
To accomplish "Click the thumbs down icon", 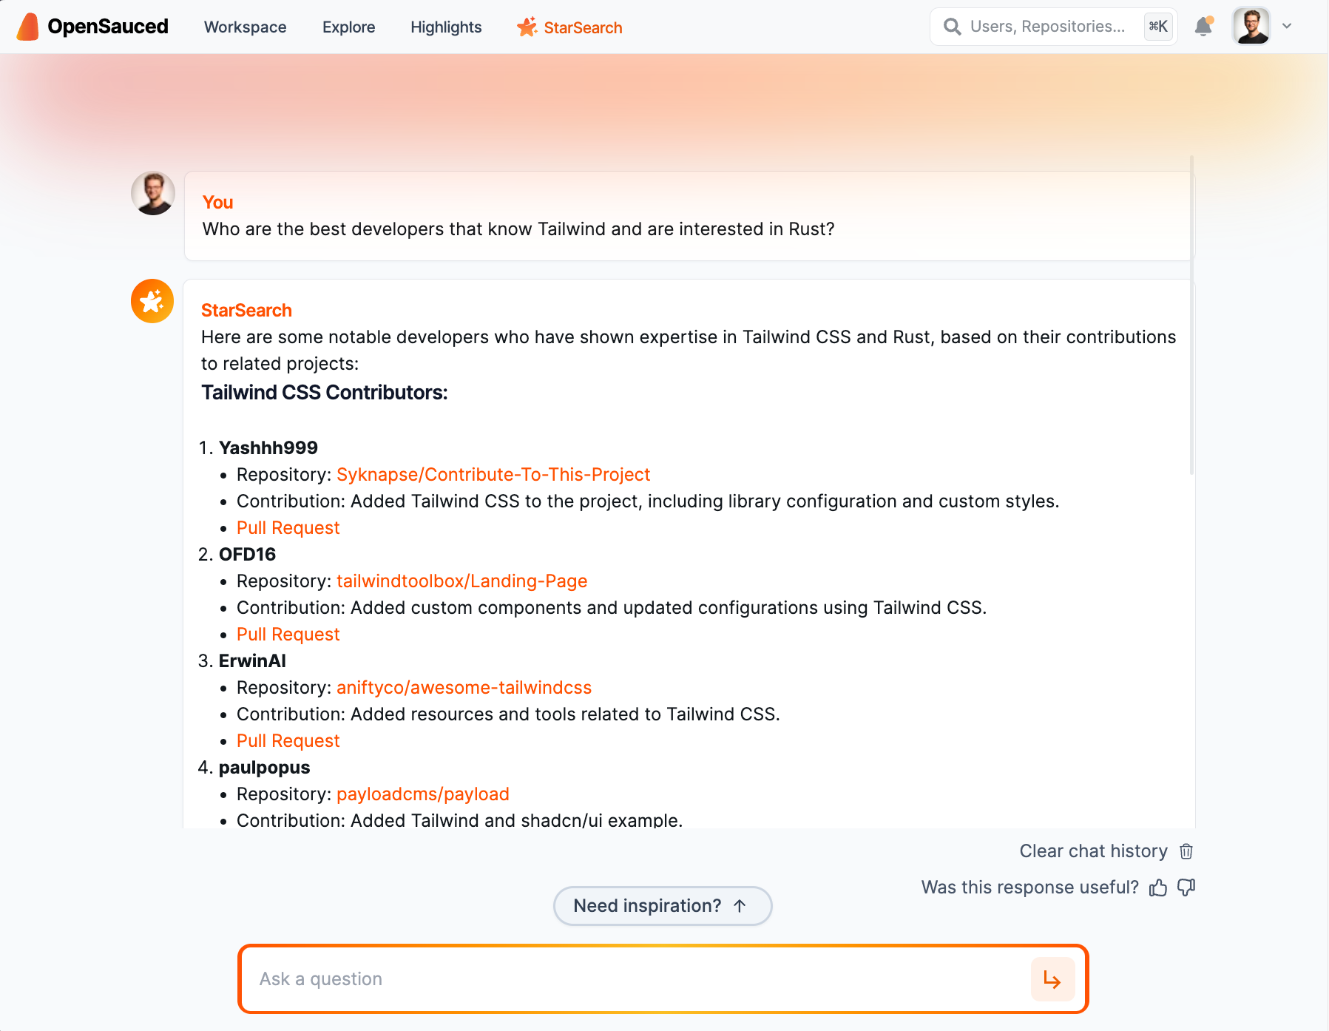I will coord(1186,888).
